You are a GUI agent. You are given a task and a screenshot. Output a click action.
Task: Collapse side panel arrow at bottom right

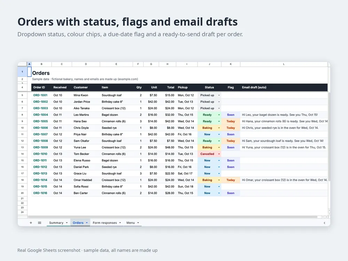point(324,223)
